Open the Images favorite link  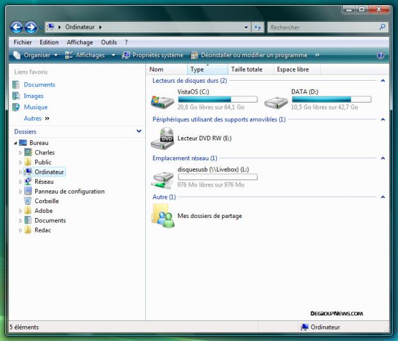[x=33, y=96]
